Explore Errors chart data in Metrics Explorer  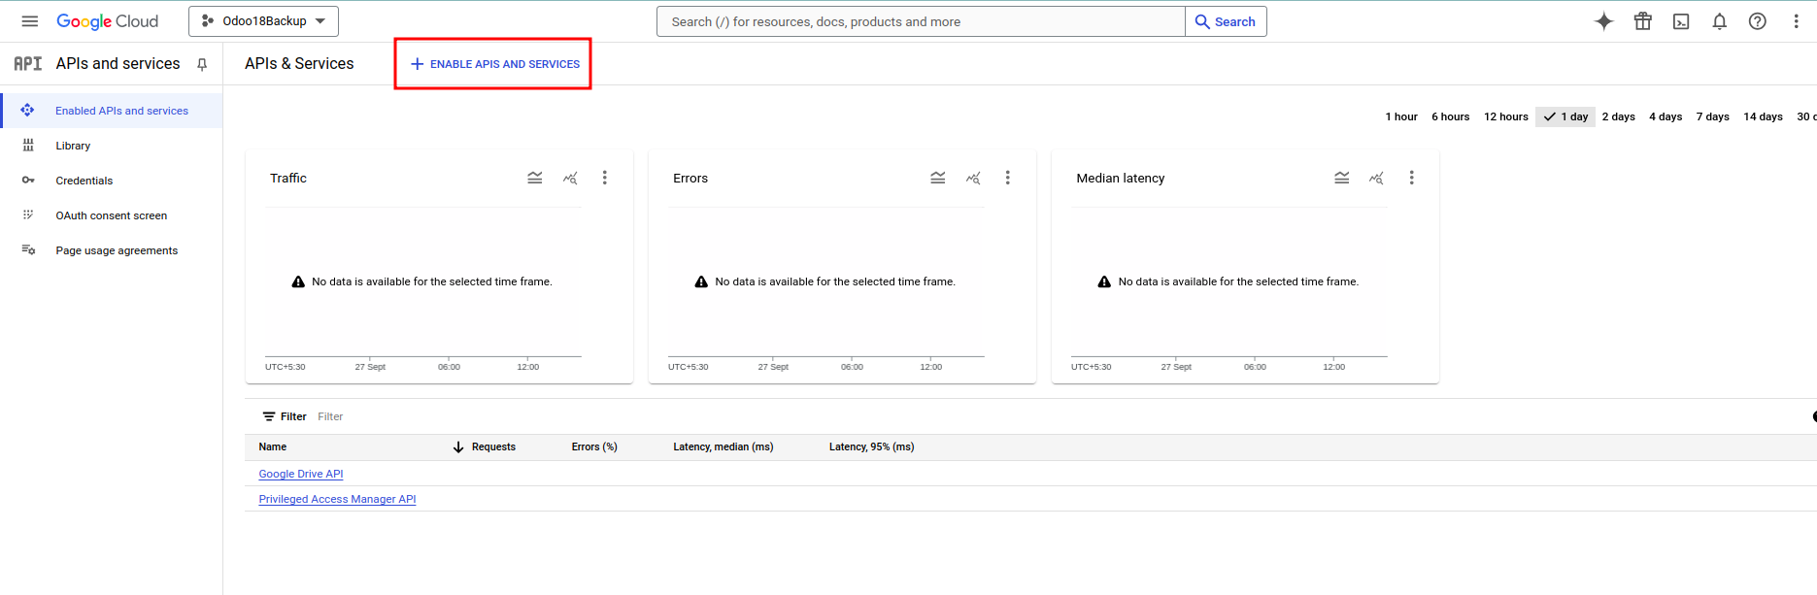click(973, 178)
